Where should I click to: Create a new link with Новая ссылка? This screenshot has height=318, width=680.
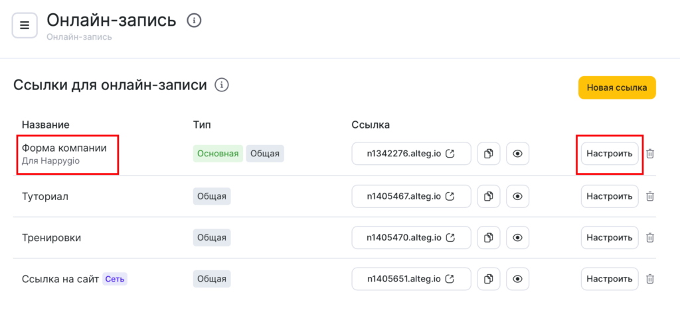pyautogui.click(x=617, y=87)
